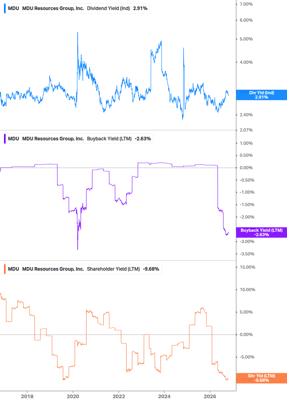Screen dimensions: 287x403
Task: Click the 2.40% tick on dividend yield axis
Action: click(x=246, y=115)
